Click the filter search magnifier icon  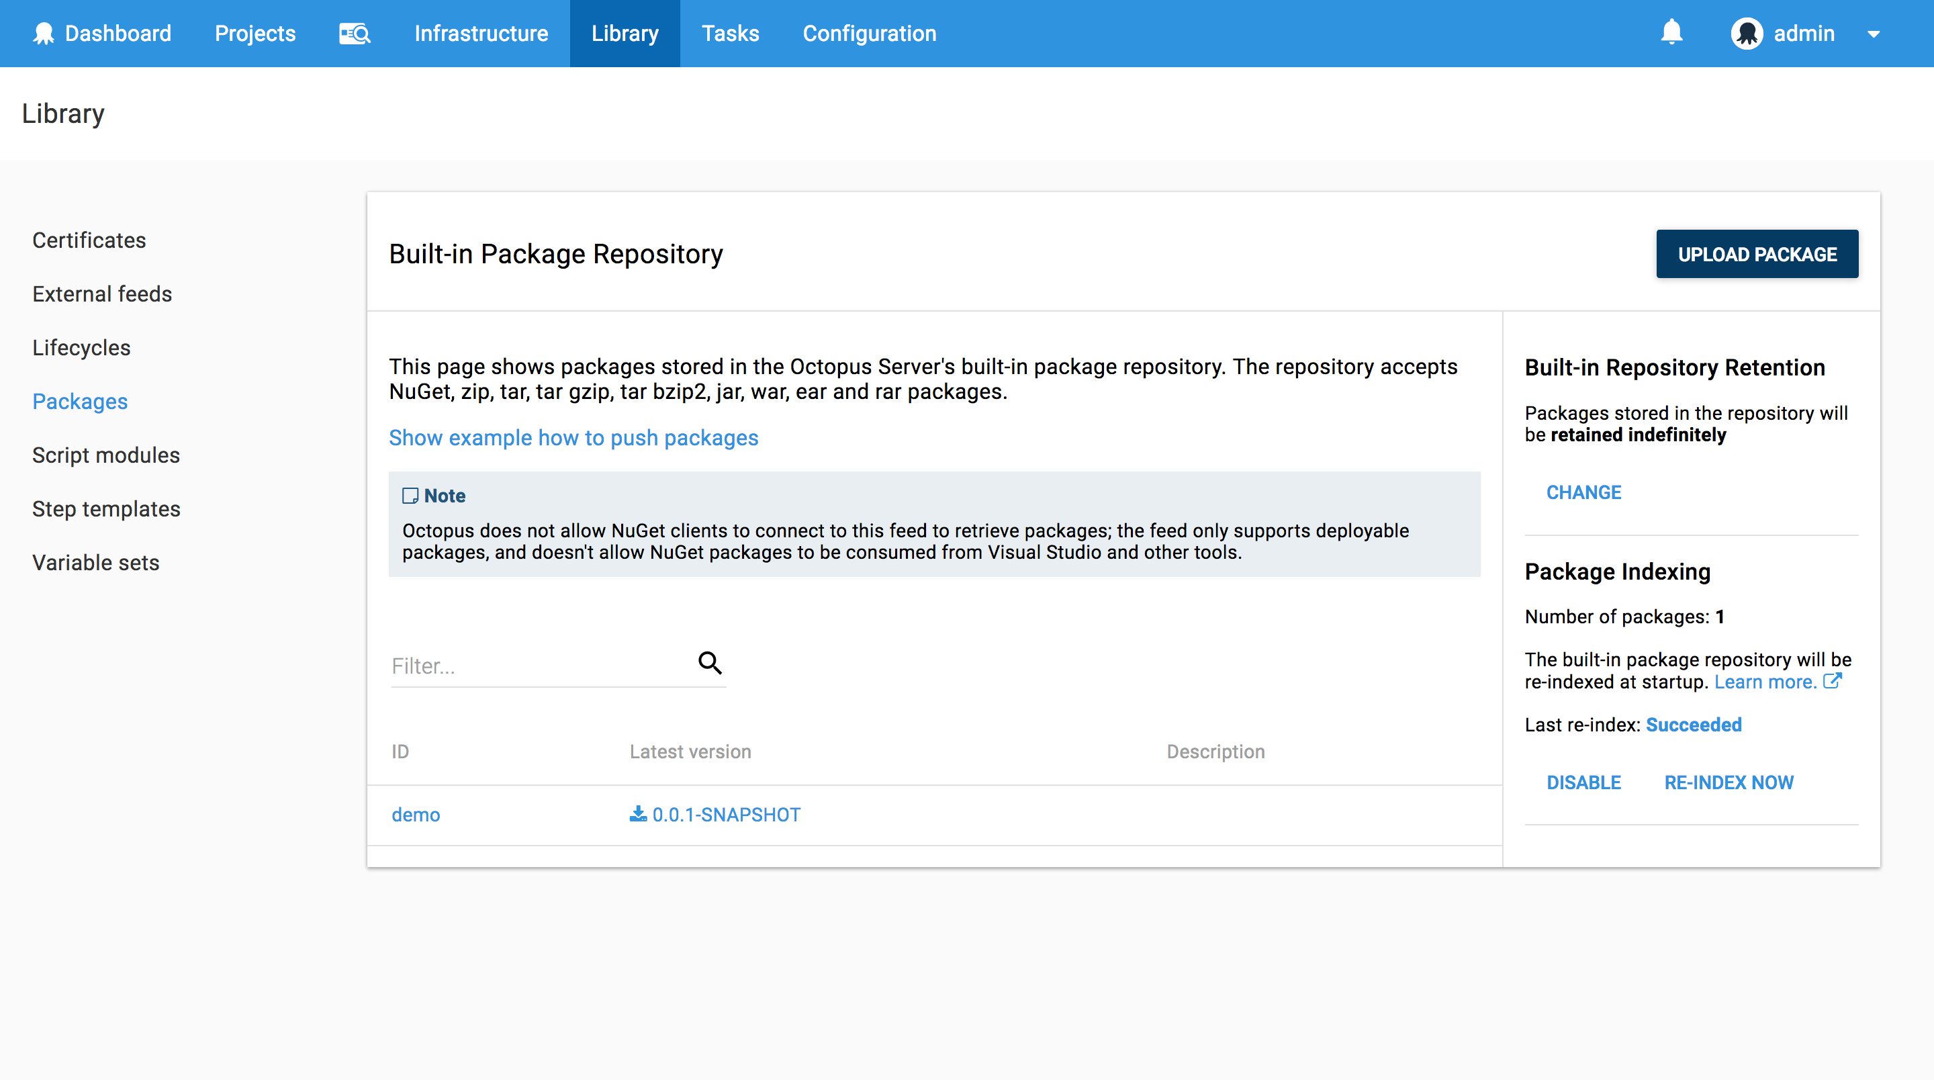[x=710, y=662]
